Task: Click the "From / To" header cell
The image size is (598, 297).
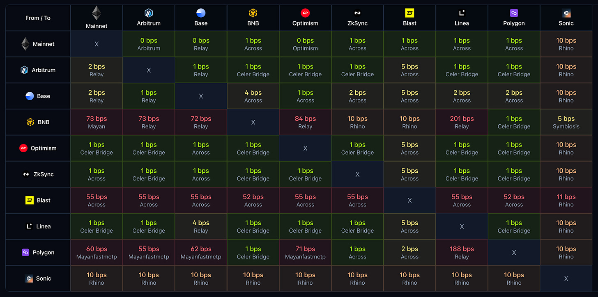Action: 38,18
